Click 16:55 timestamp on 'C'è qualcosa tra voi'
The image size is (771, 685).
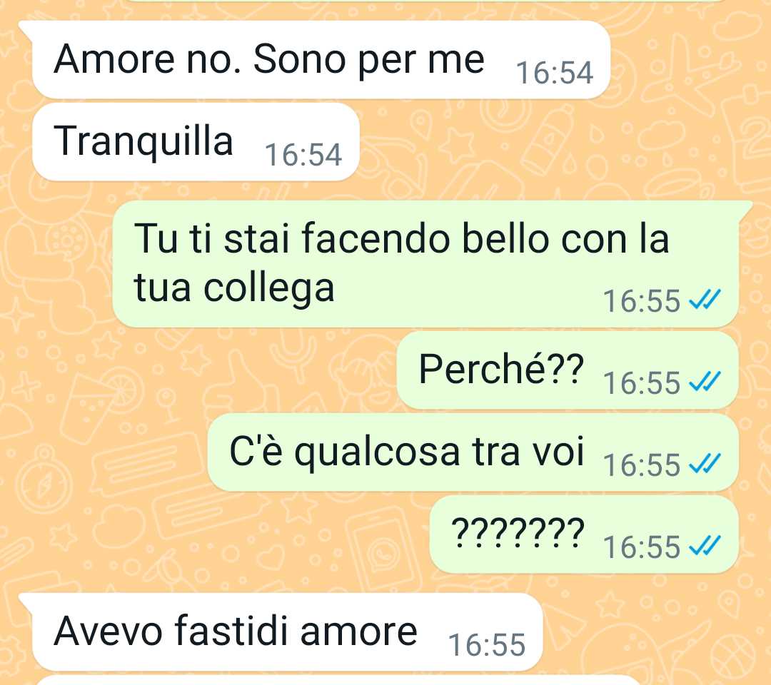click(642, 465)
